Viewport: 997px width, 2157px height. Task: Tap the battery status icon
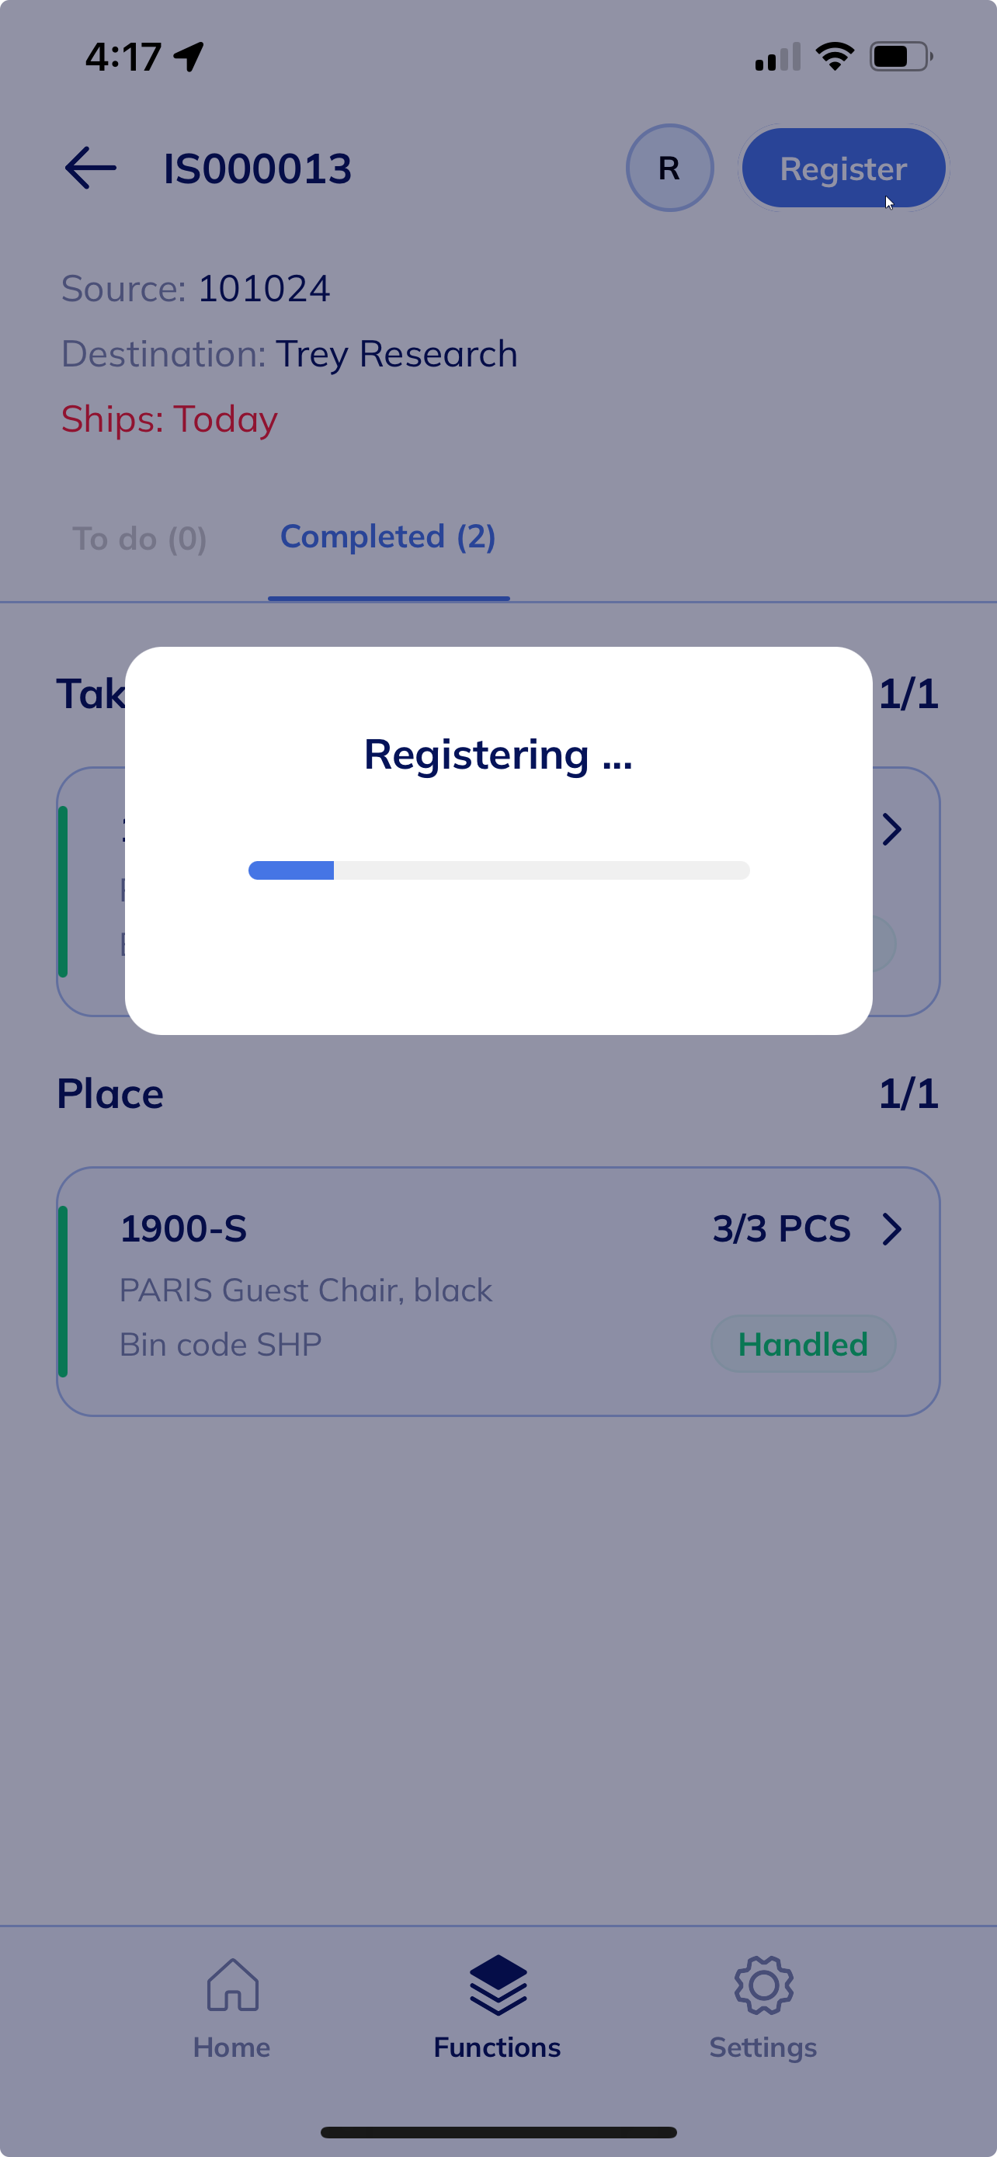901,57
